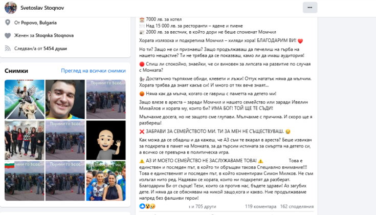Open Popovo, Bulgaria location link
Viewport: 376px width, 215px height.
tap(39, 23)
